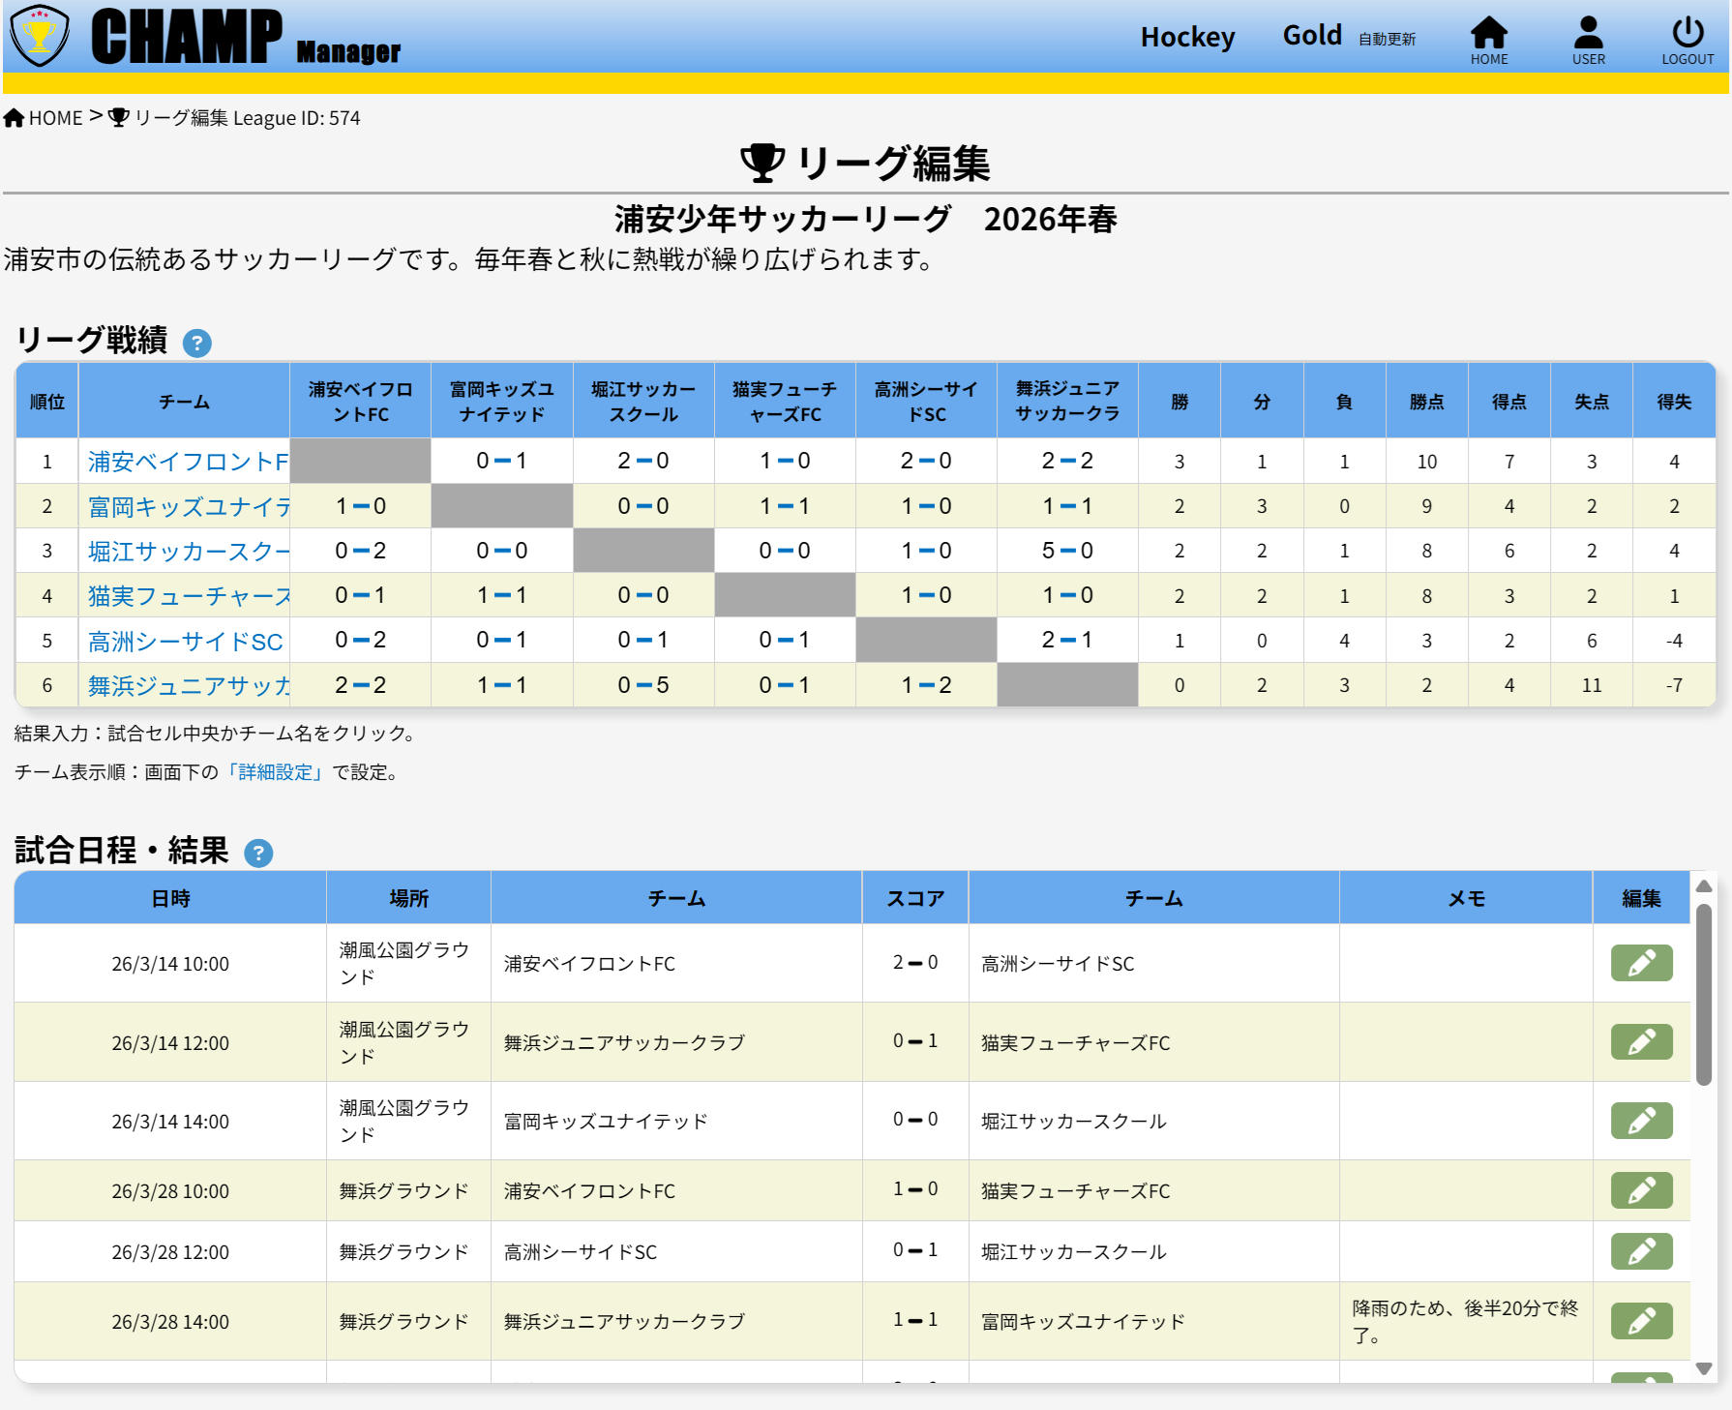1732x1410 pixels.
Task: Select the Gold menu item
Action: click(x=1311, y=35)
